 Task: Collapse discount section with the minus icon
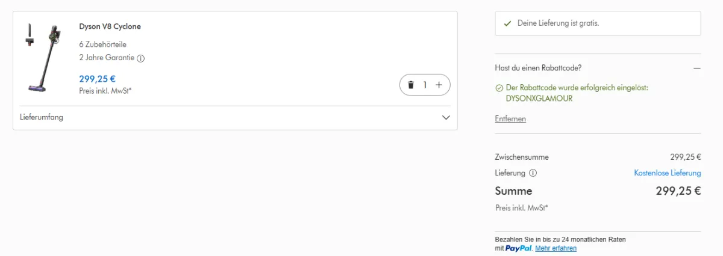pos(696,68)
